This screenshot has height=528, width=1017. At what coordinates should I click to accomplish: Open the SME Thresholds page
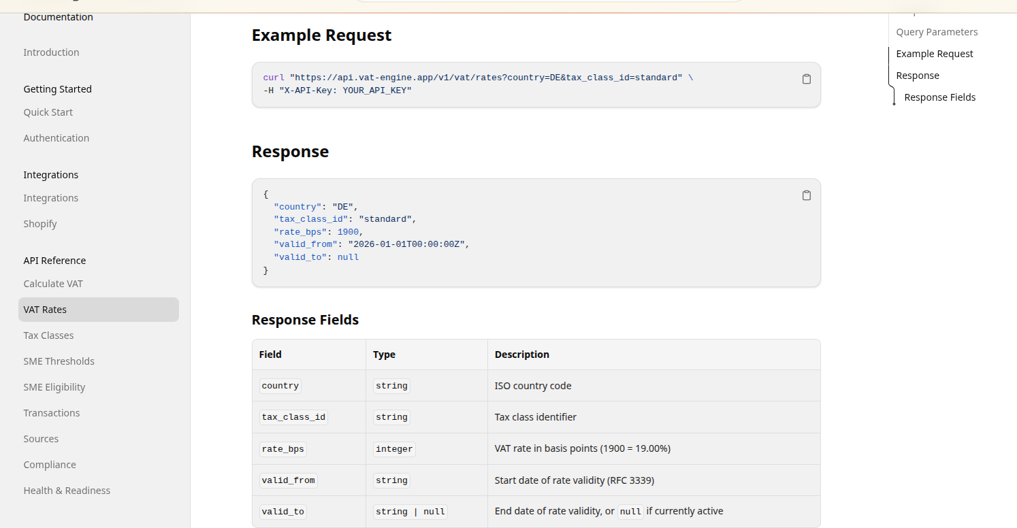click(x=59, y=361)
